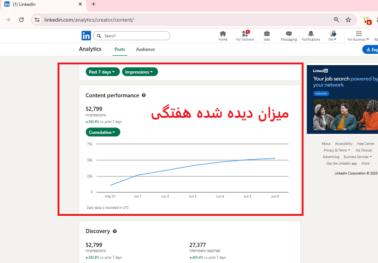Viewport: 378px width, 263px height.
Task: Open My Network icon with notification badge
Action: tap(245, 36)
